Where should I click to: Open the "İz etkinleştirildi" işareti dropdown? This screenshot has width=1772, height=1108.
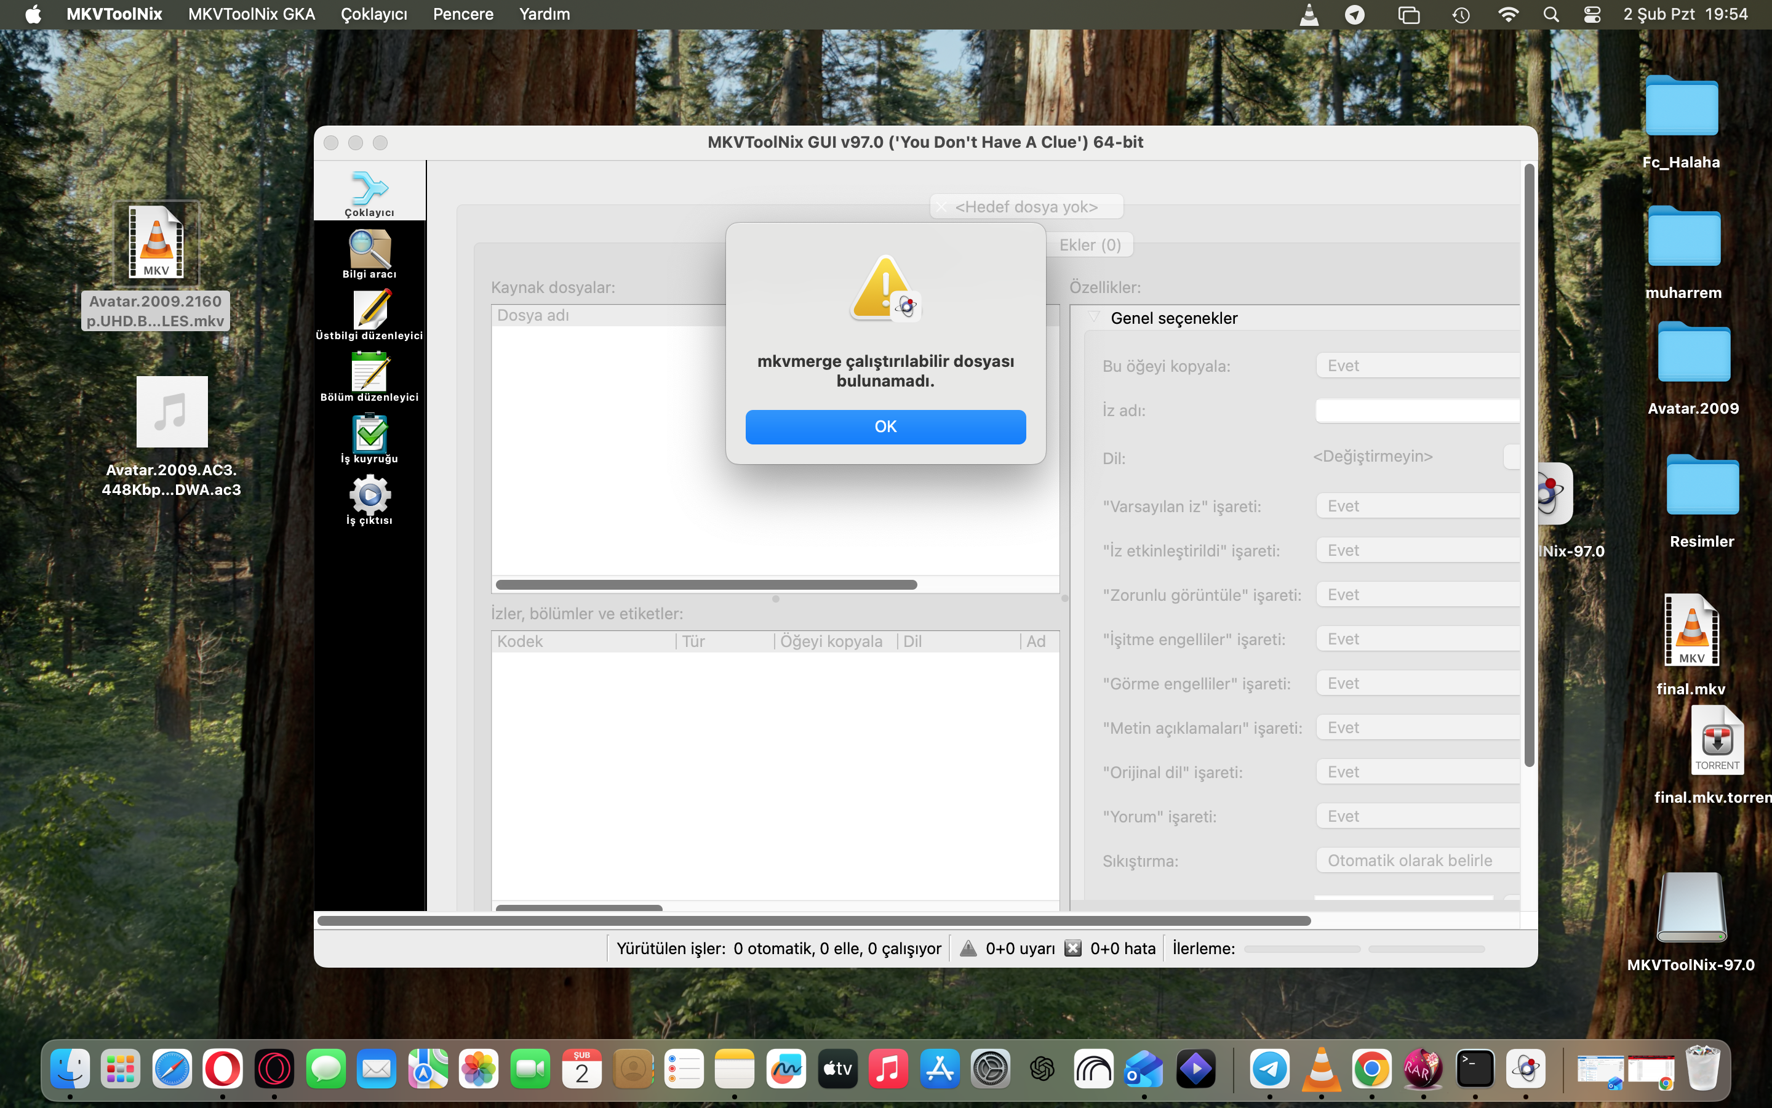click(x=1418, y=550)
